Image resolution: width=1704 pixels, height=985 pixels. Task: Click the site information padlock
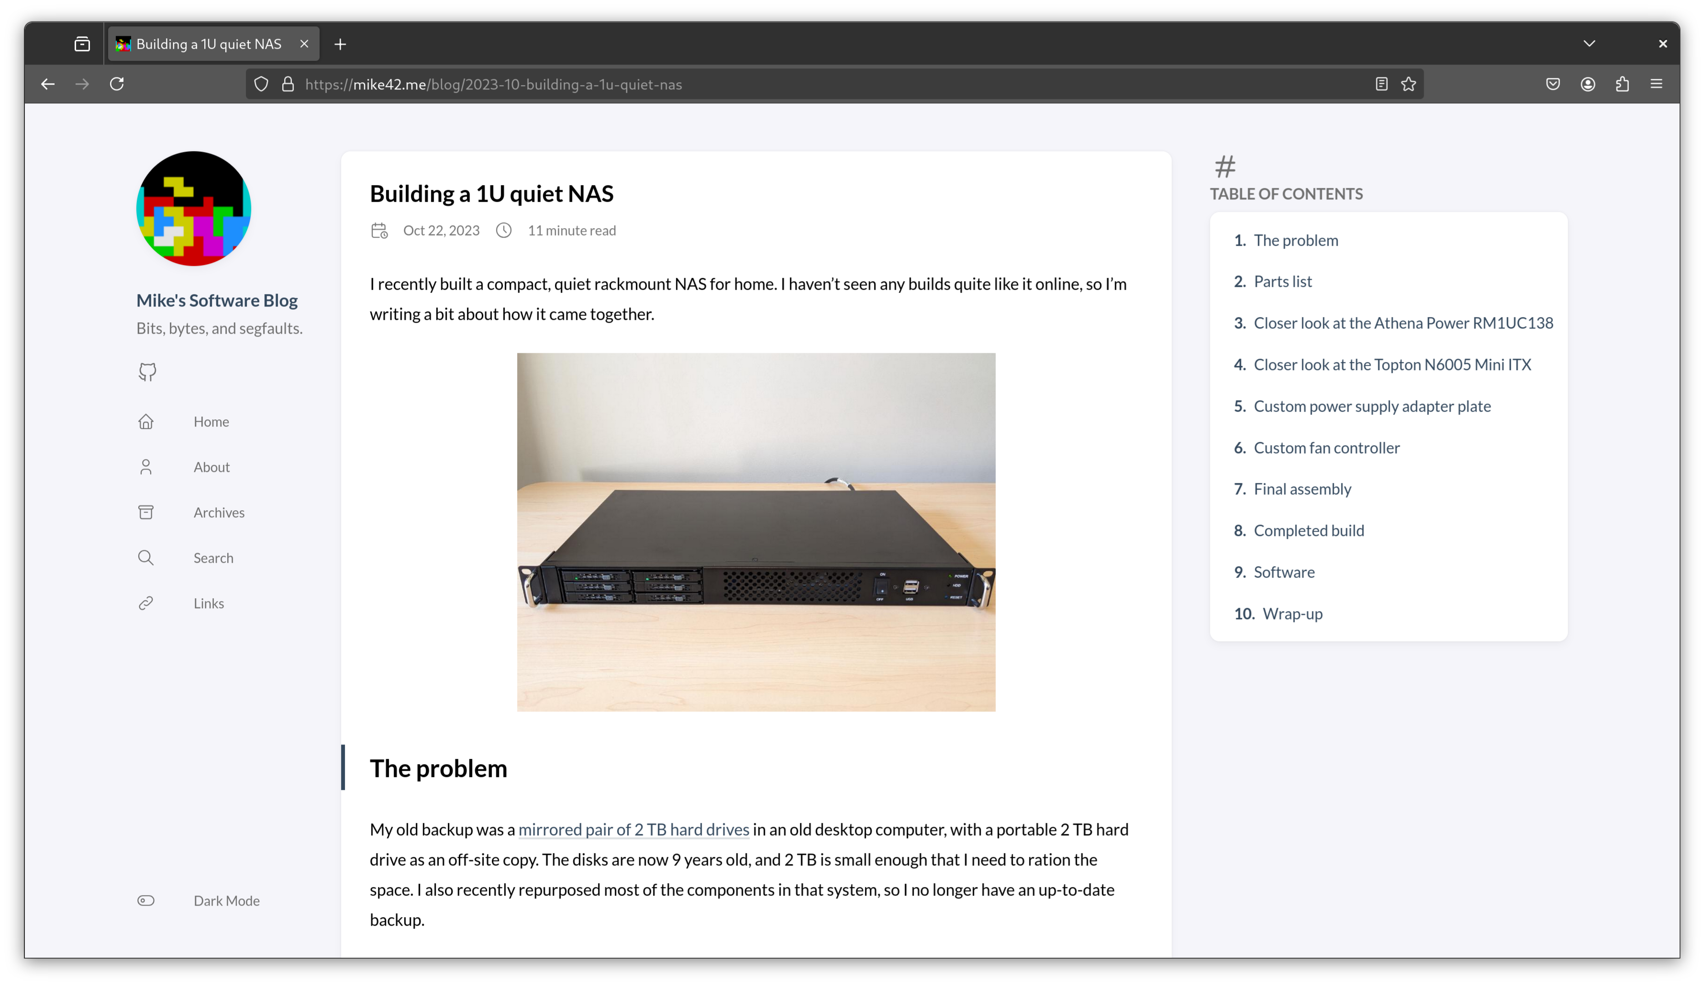pos(288,84)
